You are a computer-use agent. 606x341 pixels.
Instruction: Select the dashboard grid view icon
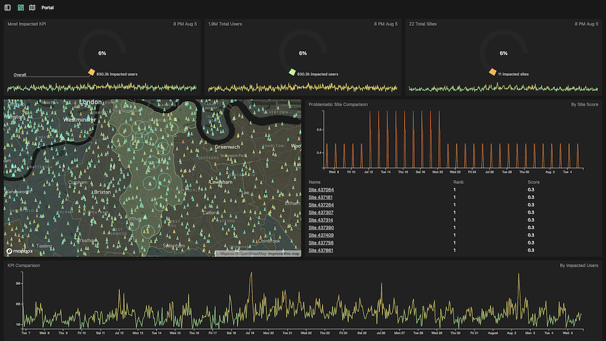[x=21, y=8]
